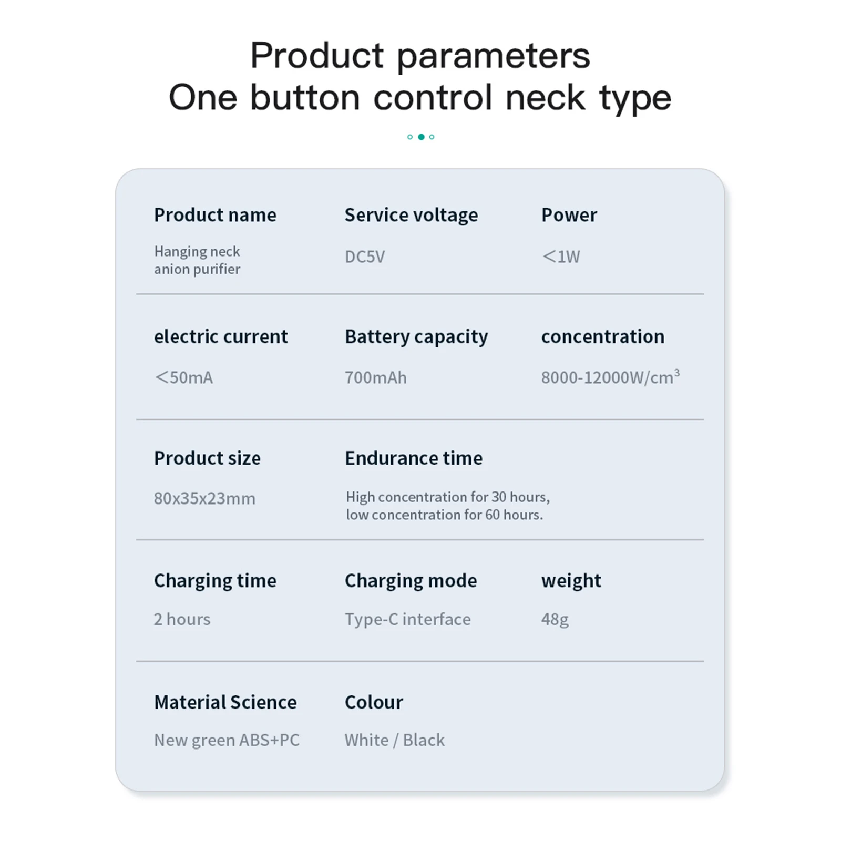The width and height of the screenshot is (841, 841).
Task: Click the right hollow pagination dot
Action: [432, 137]
